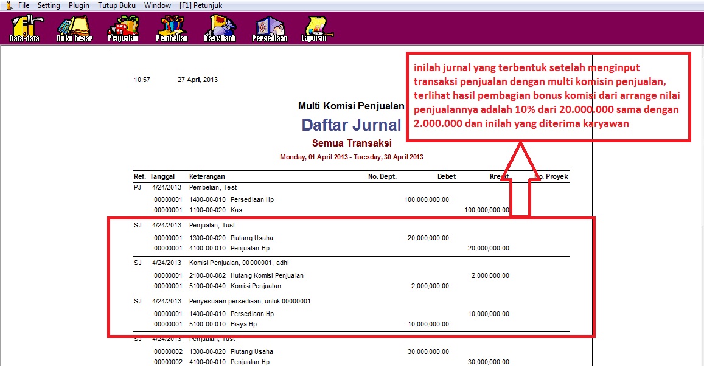The height and width of the screenshot is (366, 704).
Task: Click the Keterangan column header
Action: tap(207, 176)
